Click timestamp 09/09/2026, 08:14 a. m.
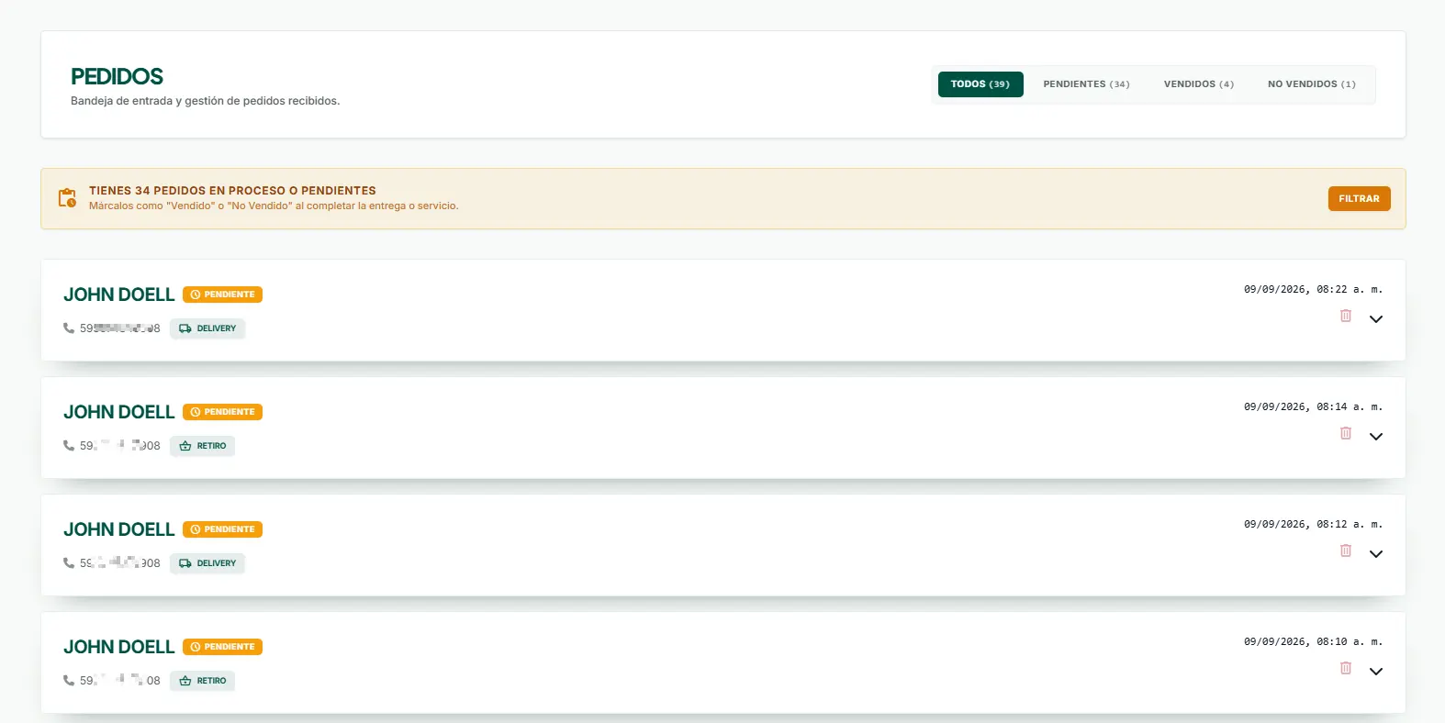 (1313, 406)
